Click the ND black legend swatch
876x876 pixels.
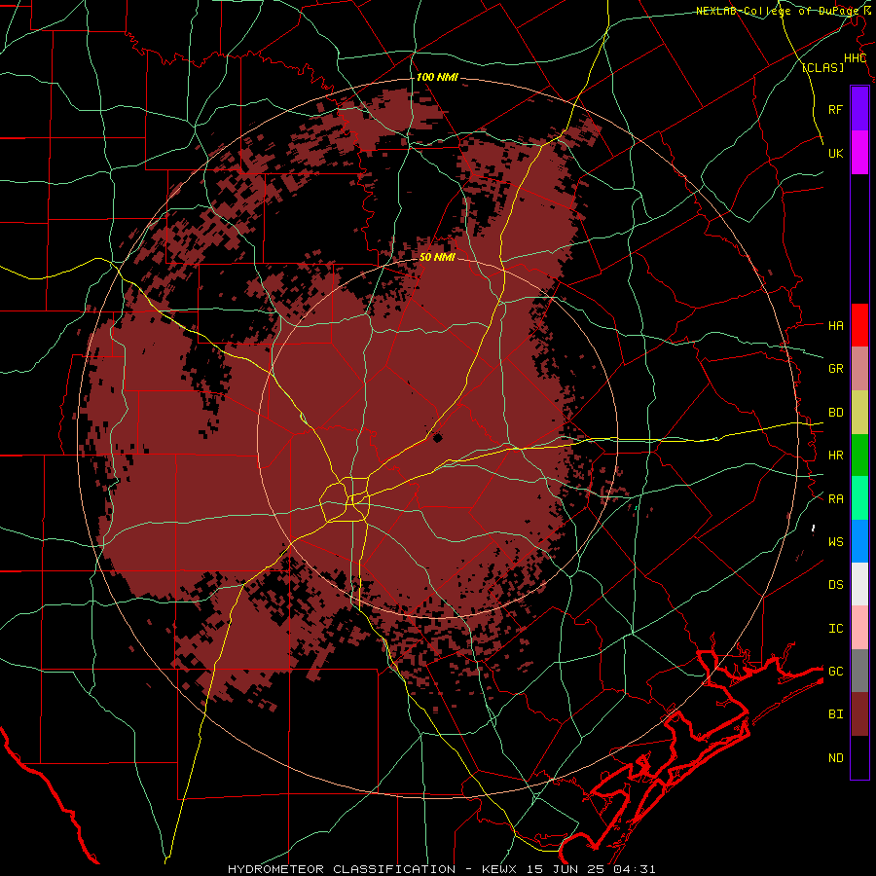[x=859, y=757]
